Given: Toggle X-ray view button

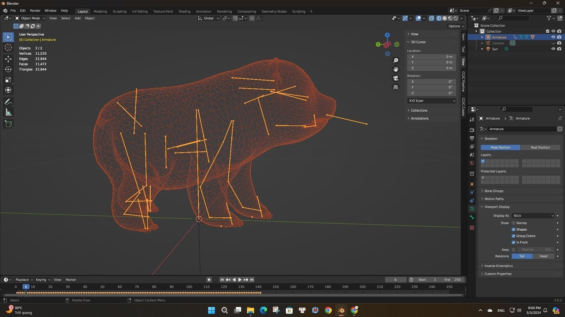Looking at the screenshot, I should pyautogui.click(x=431, y=18).
